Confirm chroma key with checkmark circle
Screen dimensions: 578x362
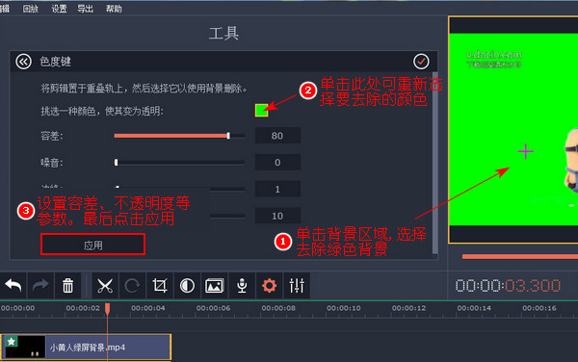pyautogui.click(x=421, y=62)
